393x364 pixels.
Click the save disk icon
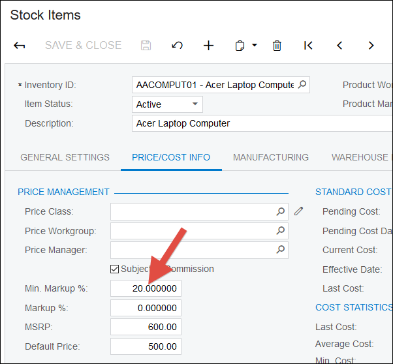coord(146,46)
